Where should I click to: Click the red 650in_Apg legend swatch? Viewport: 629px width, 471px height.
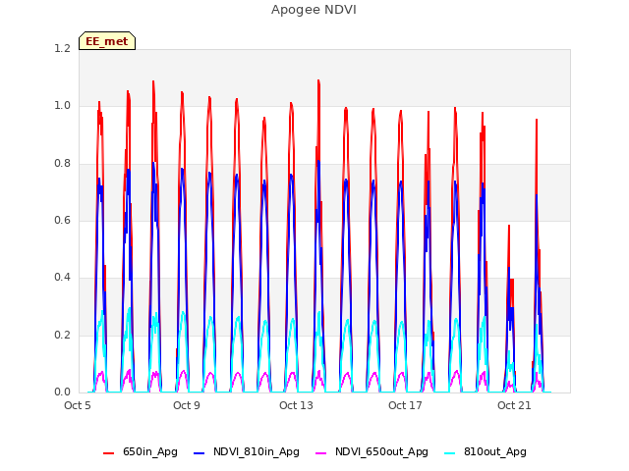(109, 453)
